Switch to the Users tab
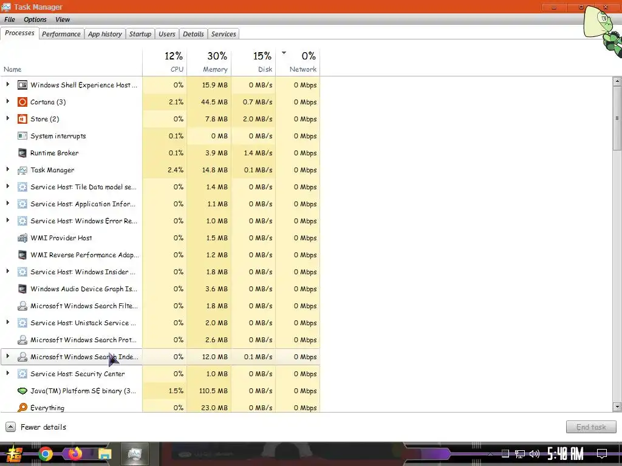 [x=166, y=34]
